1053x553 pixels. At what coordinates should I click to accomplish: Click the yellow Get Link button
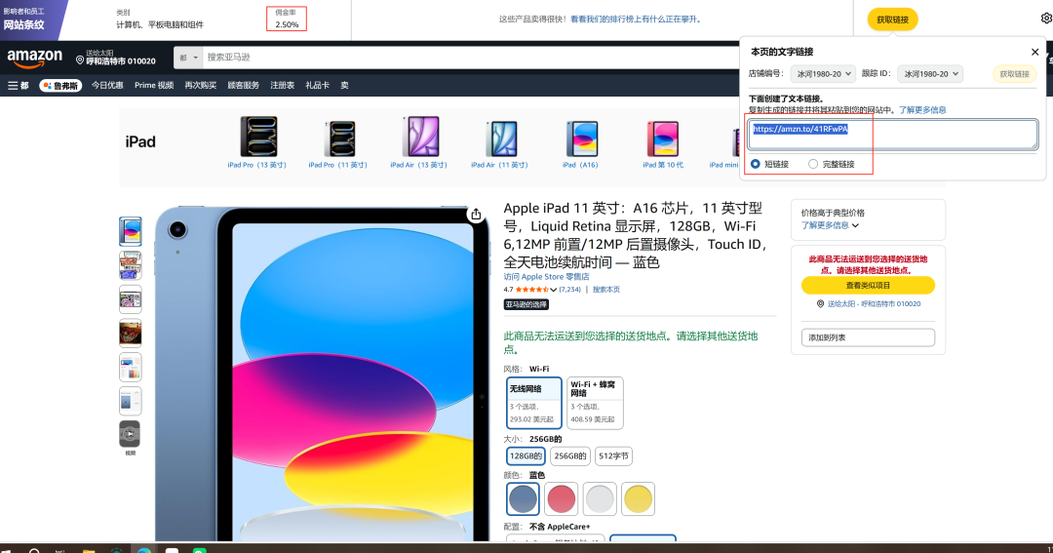tap(892, 20)
